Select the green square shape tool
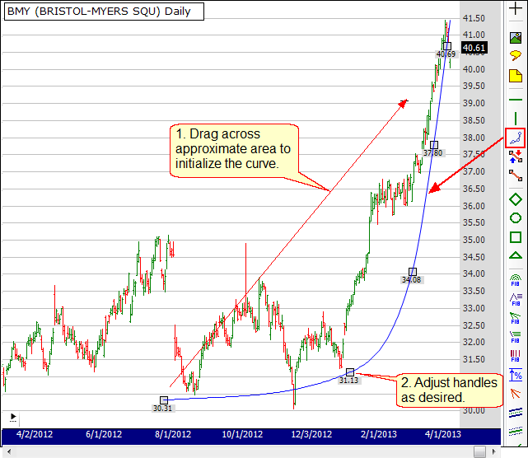The image size is (528, 458). [516, 238]
